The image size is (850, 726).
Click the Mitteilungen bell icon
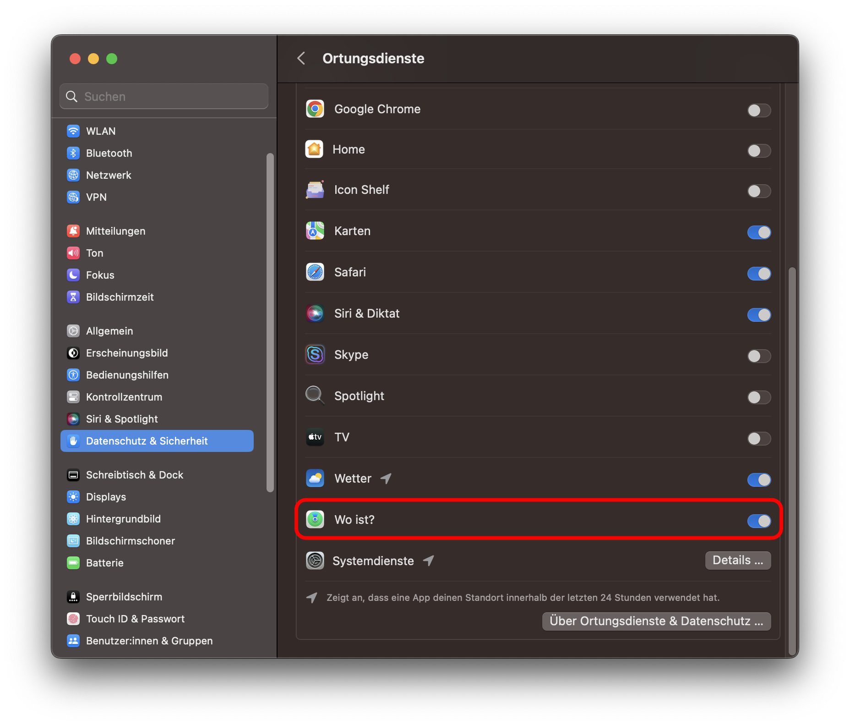[73, 231]
